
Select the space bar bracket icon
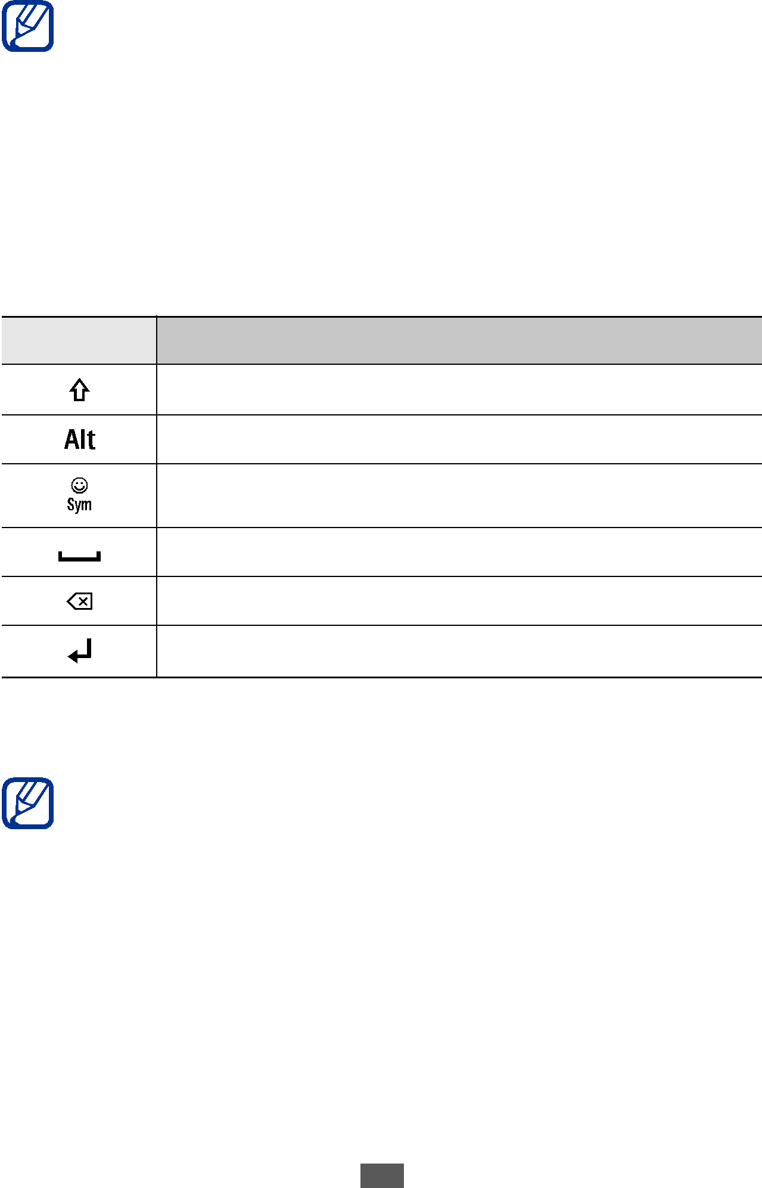click(x=79, y=556)
